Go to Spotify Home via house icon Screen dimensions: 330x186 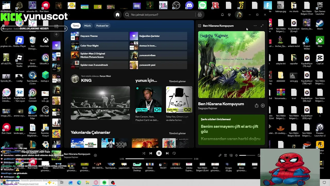118,15
